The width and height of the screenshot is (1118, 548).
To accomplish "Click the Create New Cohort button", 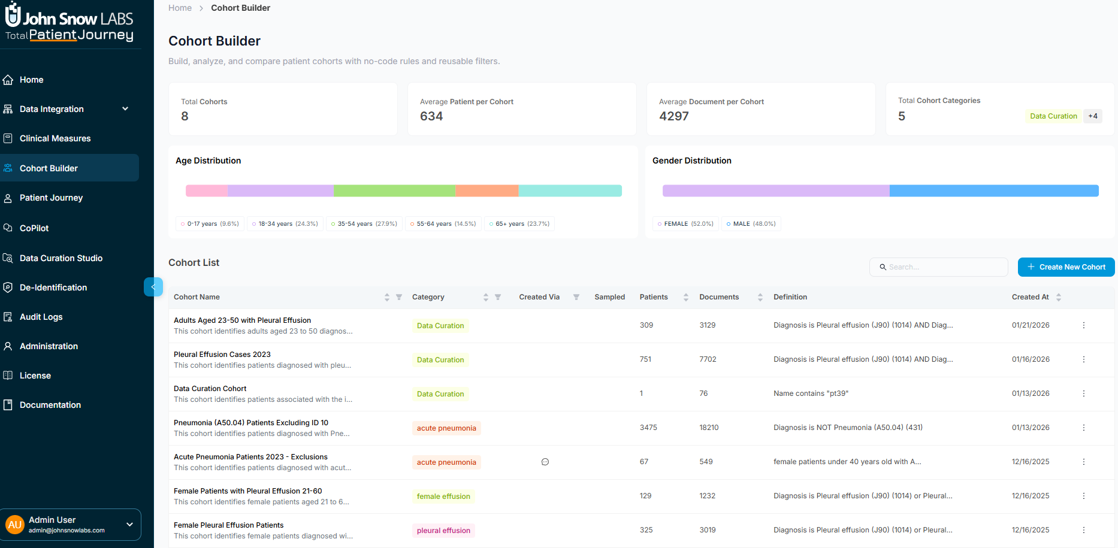I will 1066,267.
